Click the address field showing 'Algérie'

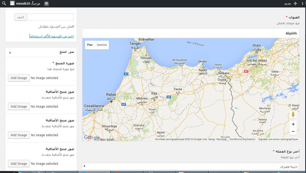[x=191, y=33]
